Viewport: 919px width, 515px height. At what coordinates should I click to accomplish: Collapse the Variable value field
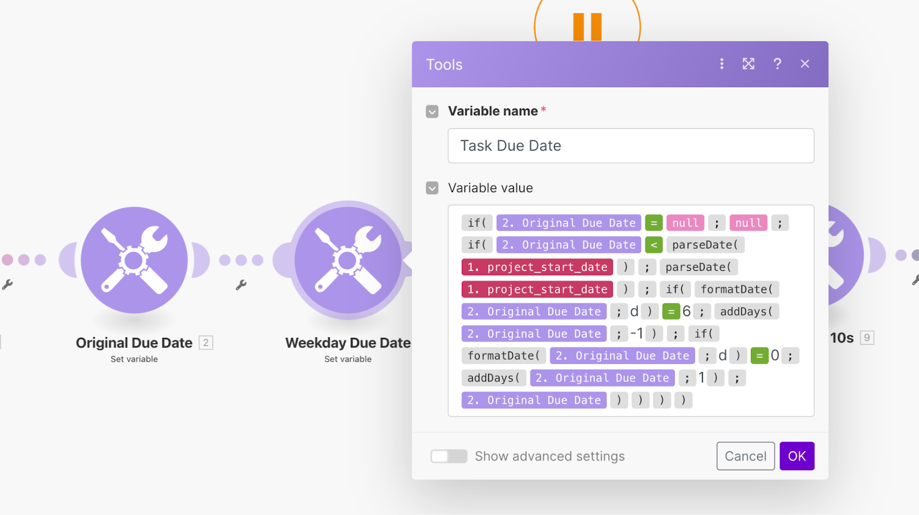[x=432, y=188]
